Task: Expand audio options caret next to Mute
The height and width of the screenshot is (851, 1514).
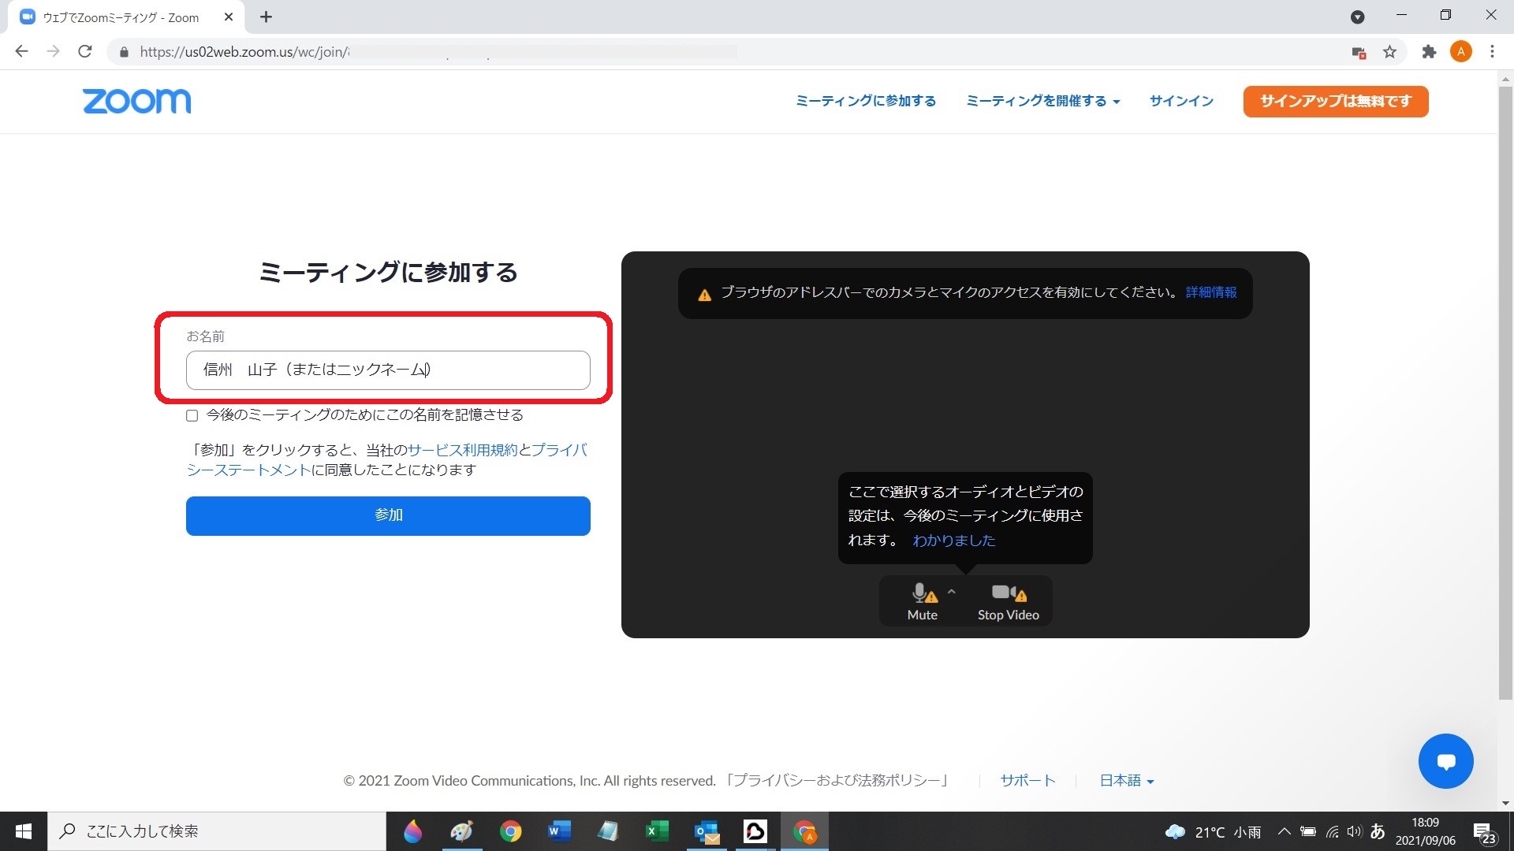Action: pos(952,591)
